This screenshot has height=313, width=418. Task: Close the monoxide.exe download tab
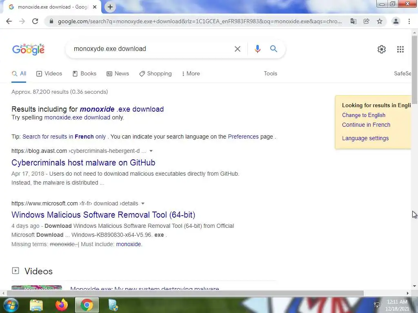coord(95,7)
